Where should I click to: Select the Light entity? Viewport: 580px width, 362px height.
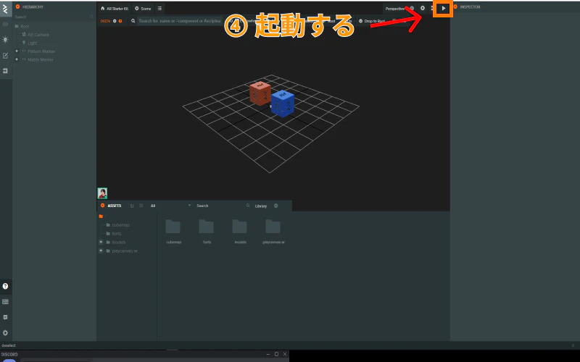tap(32, 43)
